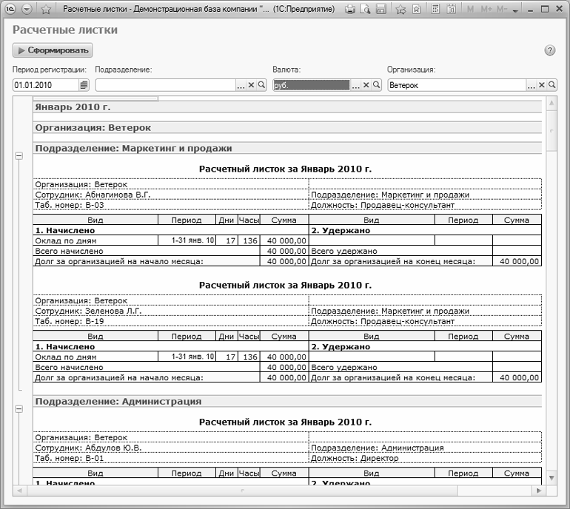Click the Add-to-favorites star with plus icon

click(400, 9)
